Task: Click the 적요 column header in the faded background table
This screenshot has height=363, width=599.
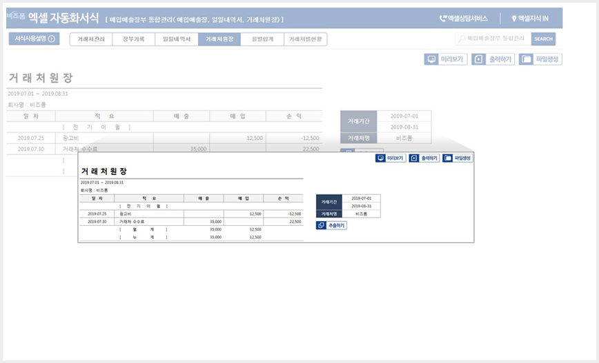Action: click(104, 116)
